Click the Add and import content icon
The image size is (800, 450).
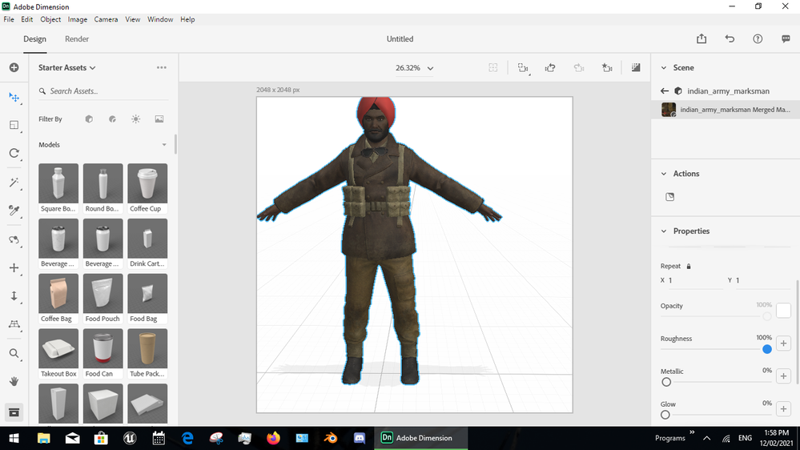tap(14, 68)
